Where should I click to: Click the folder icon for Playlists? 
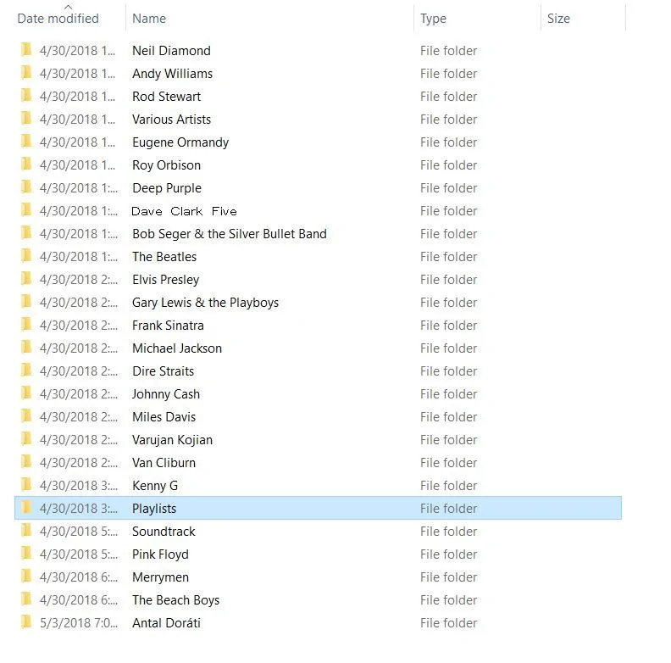[26, 508]
